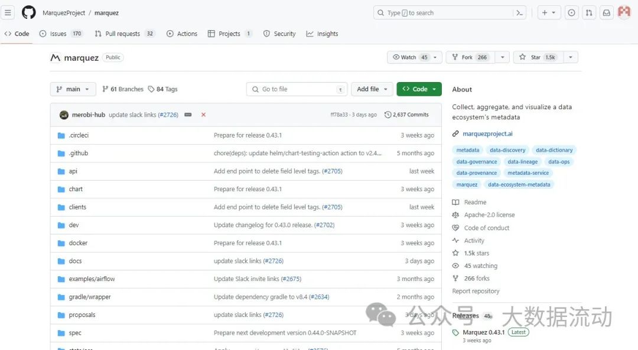The image size is (638, 350).
Task: Click the MarquezProject organization link
Action: point(64,13)
